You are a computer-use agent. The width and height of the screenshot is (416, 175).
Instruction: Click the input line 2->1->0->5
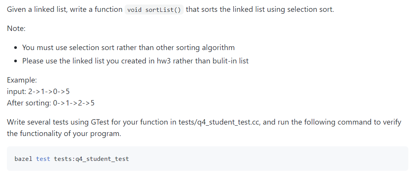click(x=38, y=91)
